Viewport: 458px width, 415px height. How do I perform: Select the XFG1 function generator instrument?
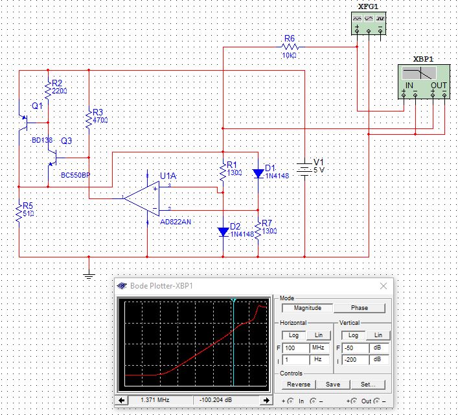pos(369,24)
